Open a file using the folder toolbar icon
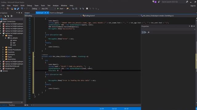The width and height of the screenshot is (197, 110). pos(12,9)
